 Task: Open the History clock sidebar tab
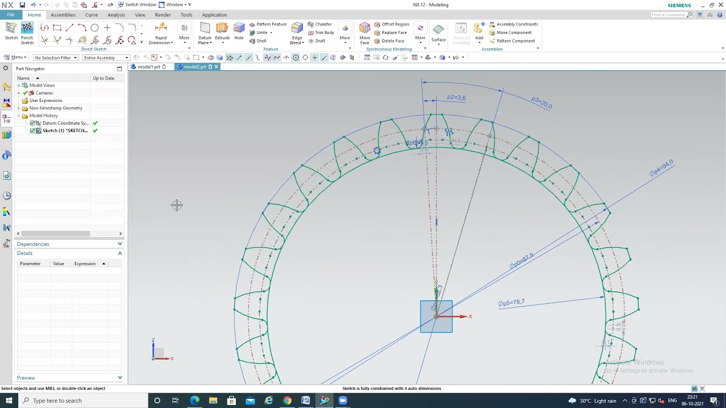tap(7, 195)
